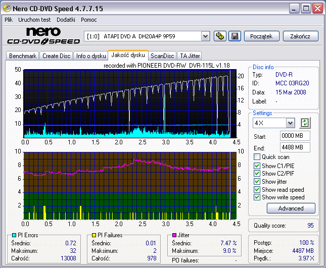Click the save floppy disk icon
326x268 pixels.
pyautogui.click(x=235, y=36)
